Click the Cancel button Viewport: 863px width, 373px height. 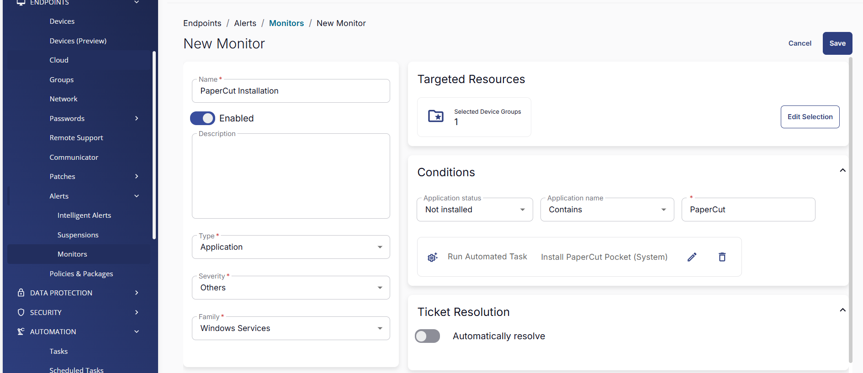[x=800, y=43]
